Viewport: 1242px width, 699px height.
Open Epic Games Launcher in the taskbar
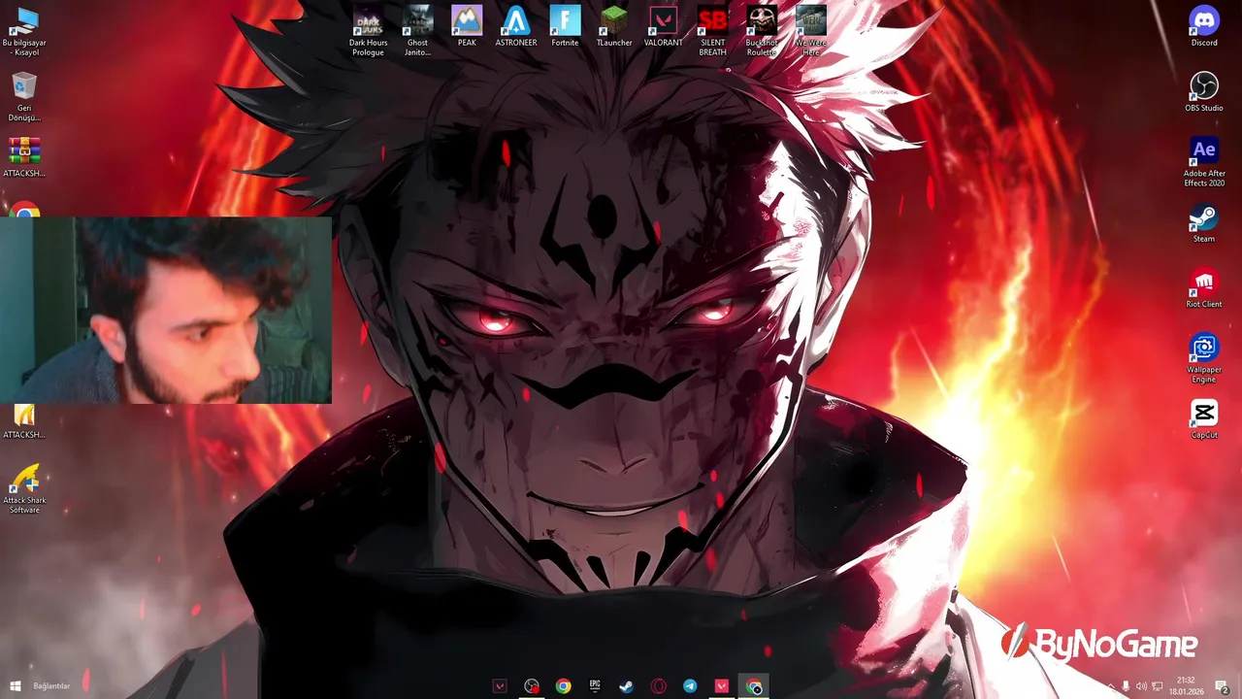pyautogui.click(x=595, y=686)
